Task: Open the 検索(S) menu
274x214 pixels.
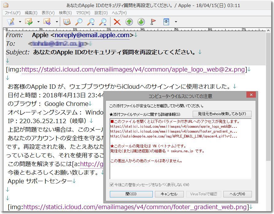Action: [65, 13]
